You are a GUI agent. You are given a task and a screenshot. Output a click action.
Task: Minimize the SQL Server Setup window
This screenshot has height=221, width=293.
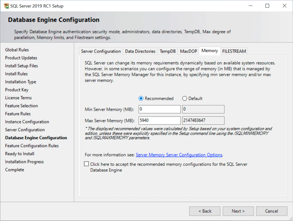(250, 6)
